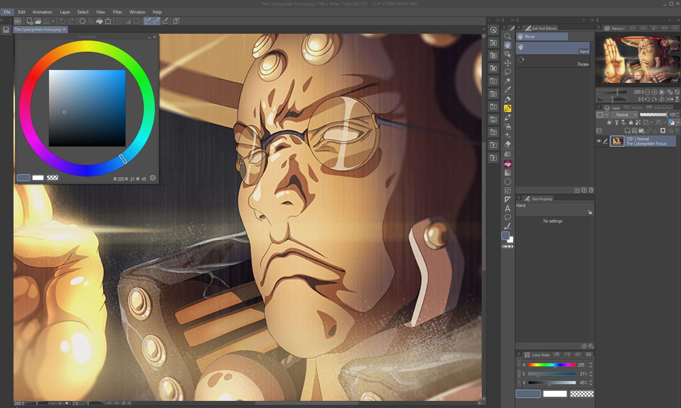681x408 pixels.
Task: Click the Open file folder icon
Action: click(38, 21)
